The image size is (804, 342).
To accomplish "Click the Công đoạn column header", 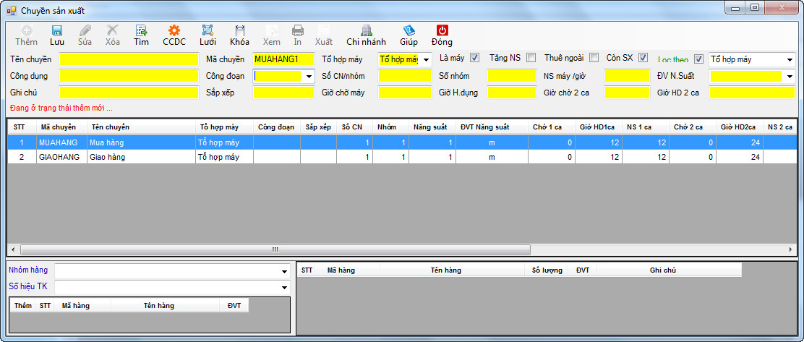I will click(x=277, y=127).
